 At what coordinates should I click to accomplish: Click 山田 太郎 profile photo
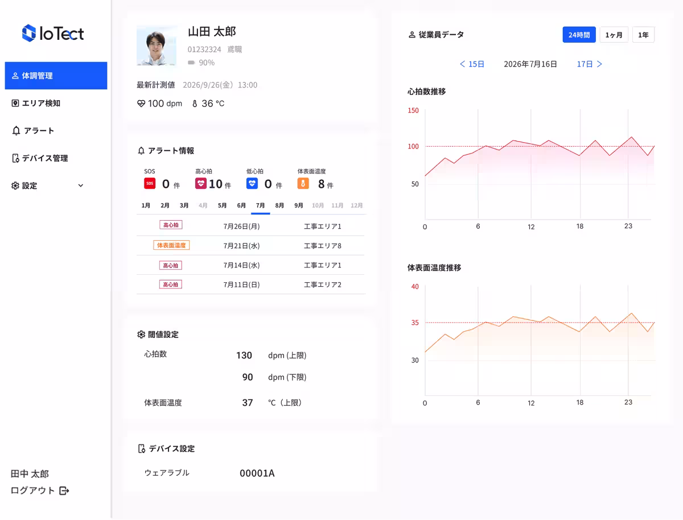point(157,45)
